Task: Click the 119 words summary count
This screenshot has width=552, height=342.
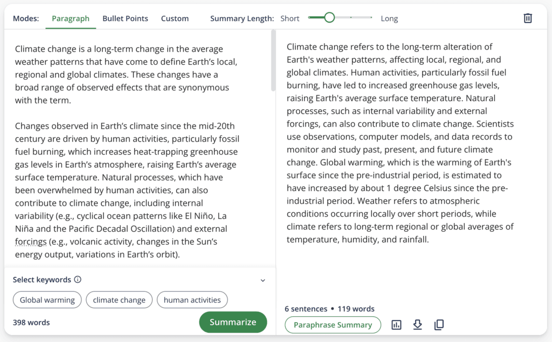Action: click(356, 309)
